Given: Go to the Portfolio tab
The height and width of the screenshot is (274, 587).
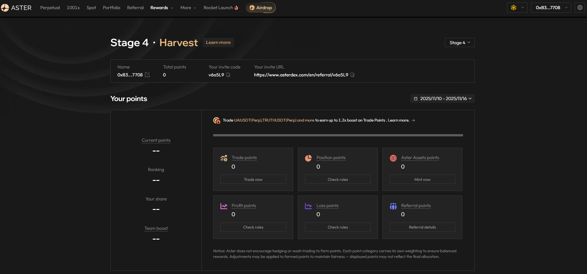Looking at the screenshot, I should (111, 8).
